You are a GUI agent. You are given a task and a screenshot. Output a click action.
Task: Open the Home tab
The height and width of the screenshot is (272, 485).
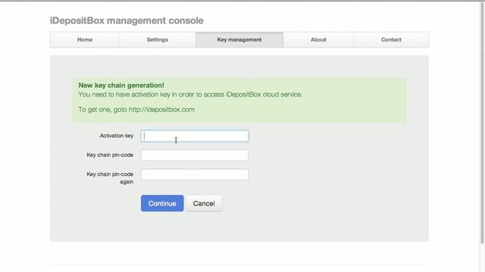85,40
